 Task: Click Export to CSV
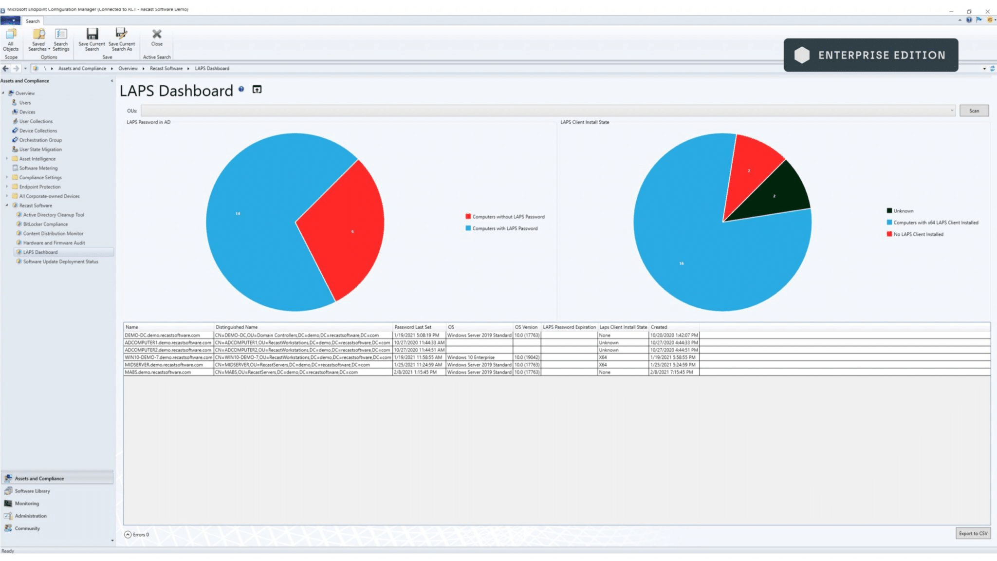(972, 533)
